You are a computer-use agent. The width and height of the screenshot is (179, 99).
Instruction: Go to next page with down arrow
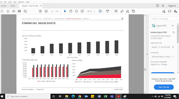46,11
